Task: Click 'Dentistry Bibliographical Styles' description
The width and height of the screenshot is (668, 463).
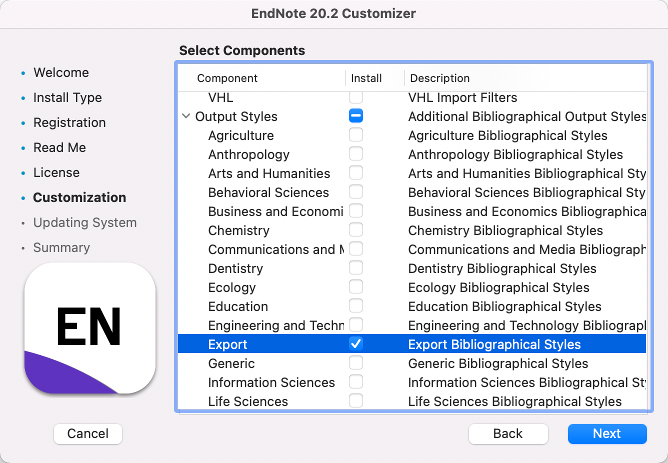Action: pos(502,268)
